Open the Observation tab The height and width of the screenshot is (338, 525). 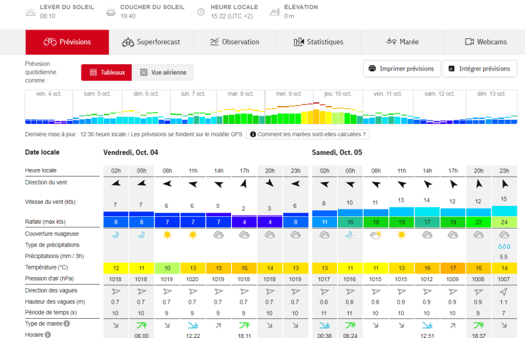click(234, 42)
